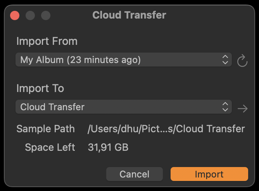Screen dimensions: 259x191
Task: Open the Cloud Transfer destination dropdown
Action: [124, 107]
